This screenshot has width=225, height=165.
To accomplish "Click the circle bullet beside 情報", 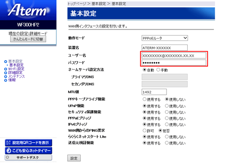I will coord(5,80).
